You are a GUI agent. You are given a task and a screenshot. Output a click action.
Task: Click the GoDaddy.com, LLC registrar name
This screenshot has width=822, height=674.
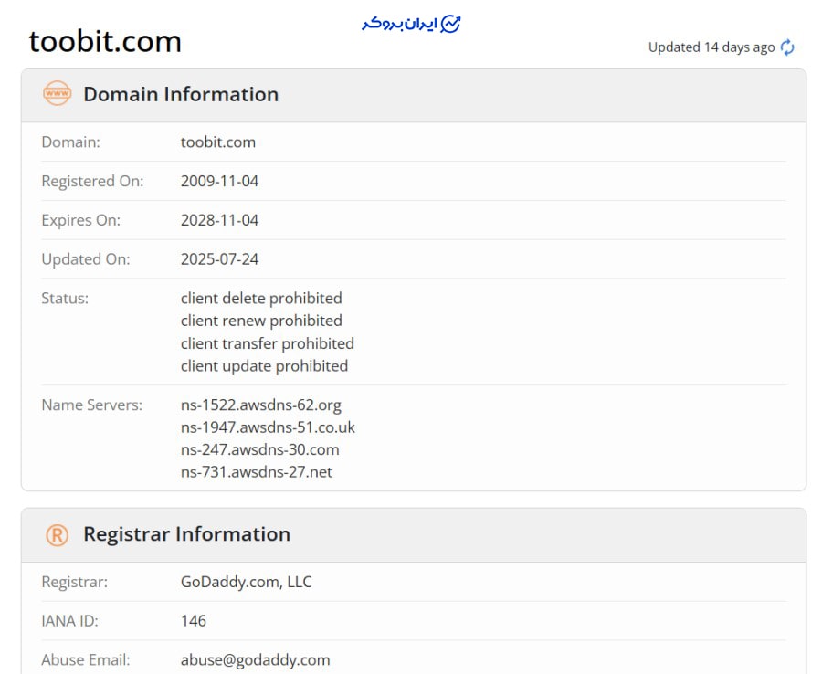tap(245, 582)
